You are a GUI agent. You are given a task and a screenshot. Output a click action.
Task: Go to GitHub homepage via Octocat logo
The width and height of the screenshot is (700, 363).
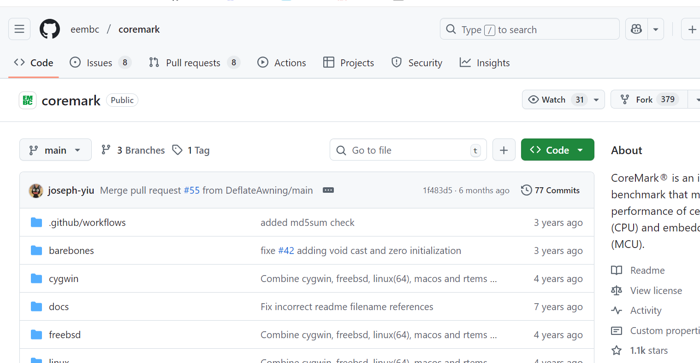click(x=50, y=29)
